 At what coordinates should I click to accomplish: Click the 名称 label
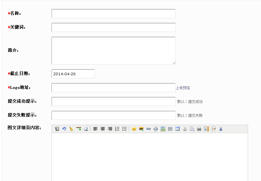[14, 13]
